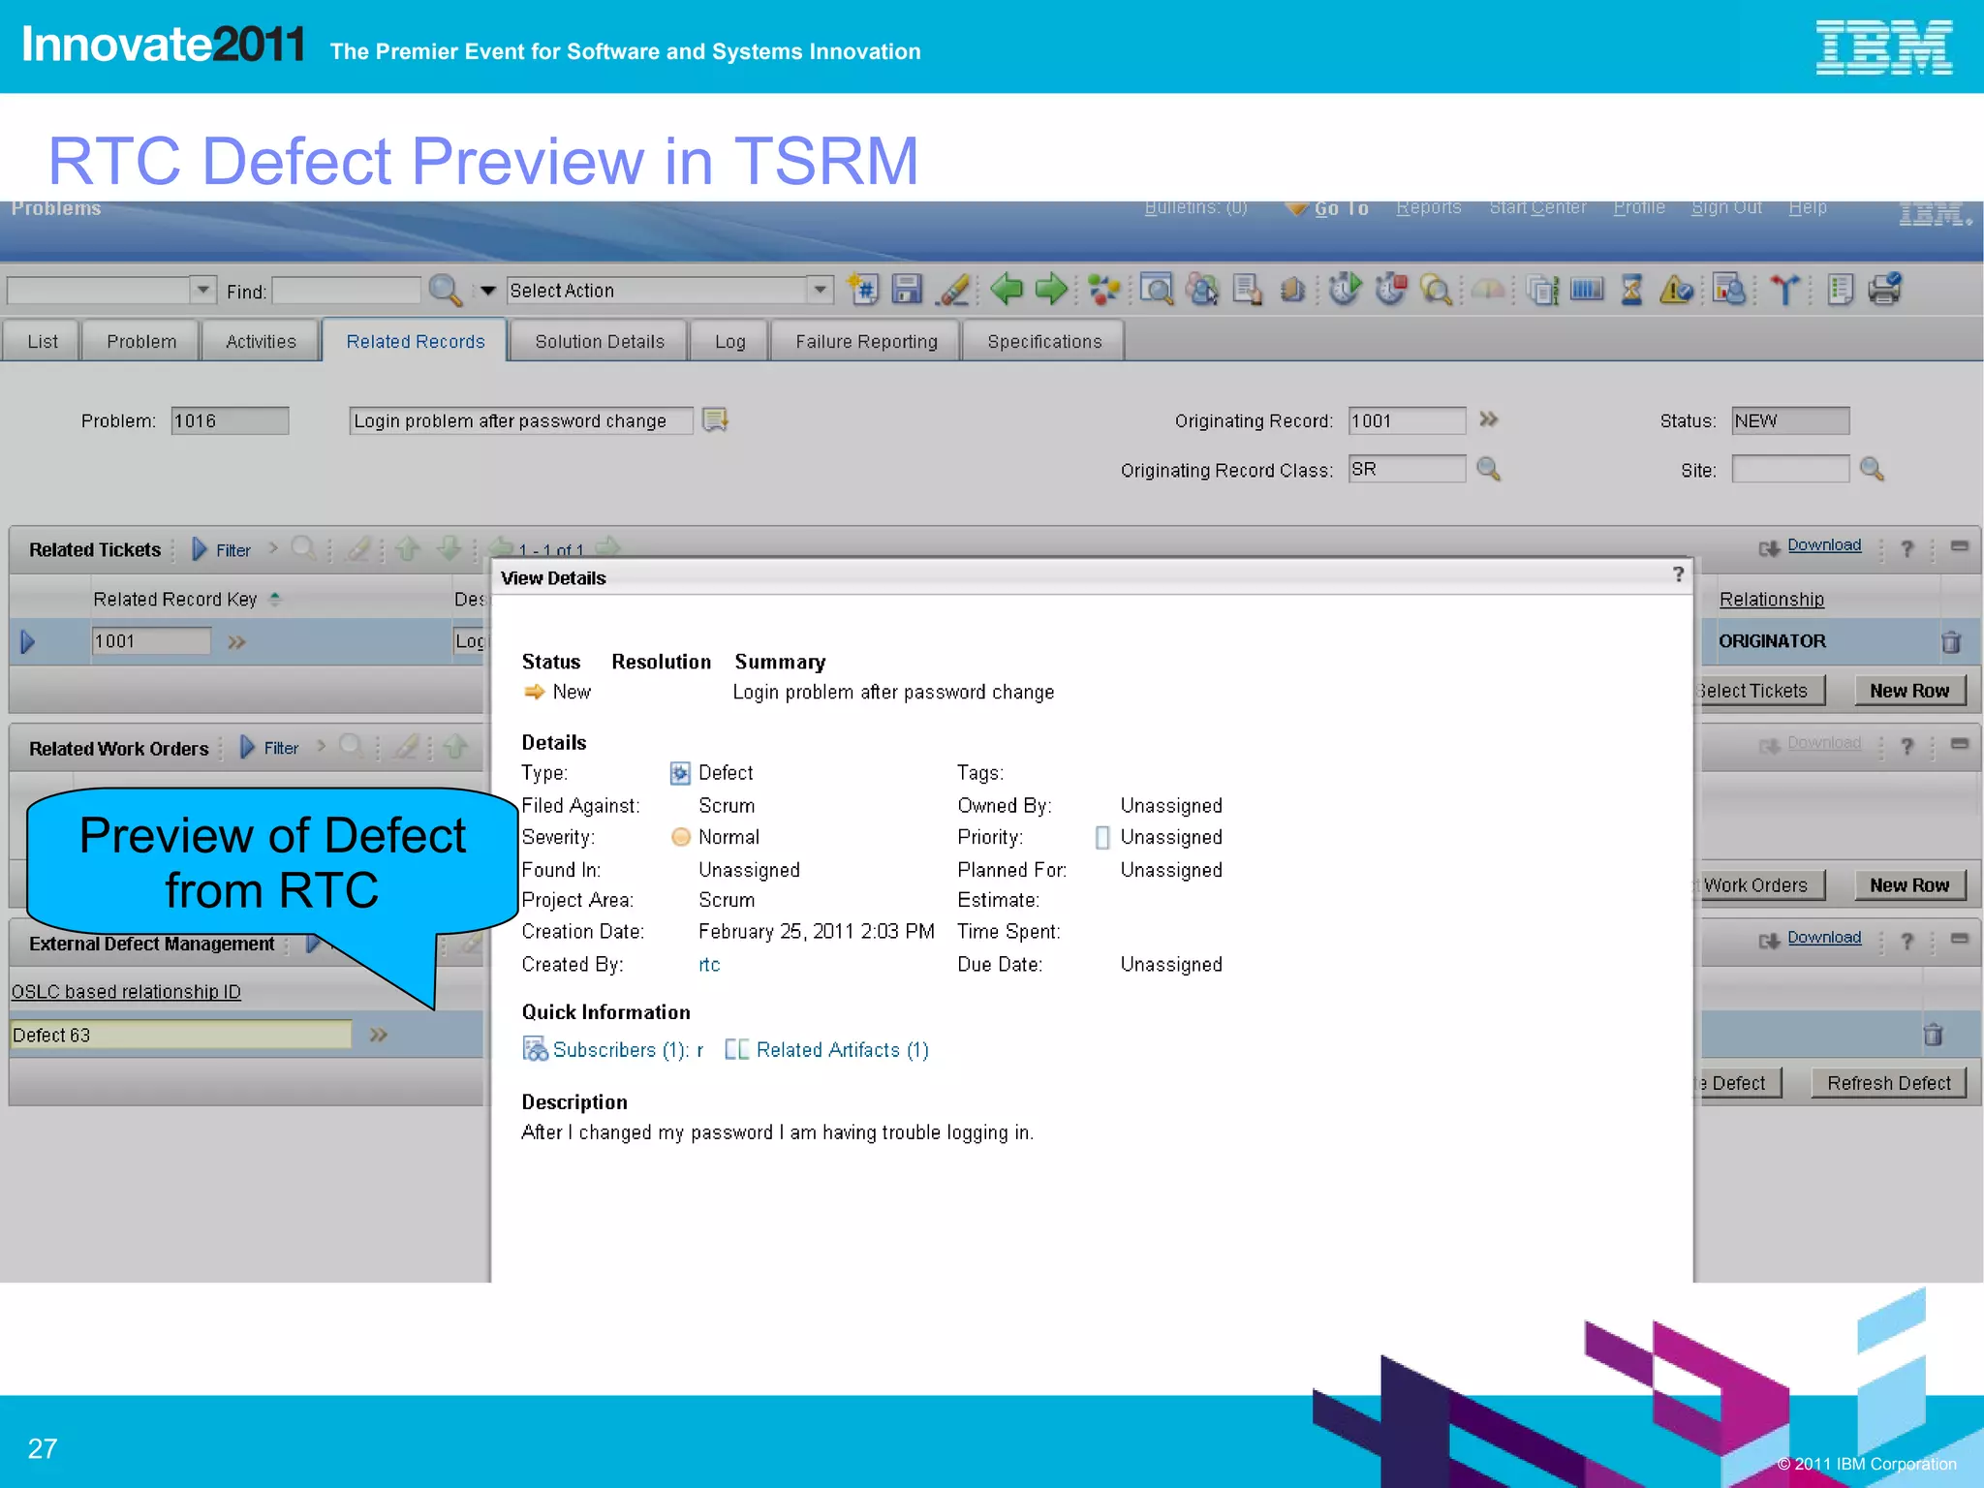This screenshot has width=1984, height=1488.
Task: Expand the 1001 related ticket row
Action: pos(27,641)
